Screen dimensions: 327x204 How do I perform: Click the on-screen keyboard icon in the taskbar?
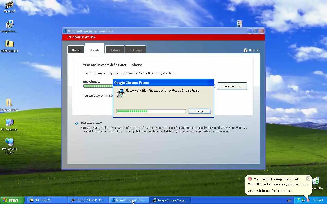point(289,200)
